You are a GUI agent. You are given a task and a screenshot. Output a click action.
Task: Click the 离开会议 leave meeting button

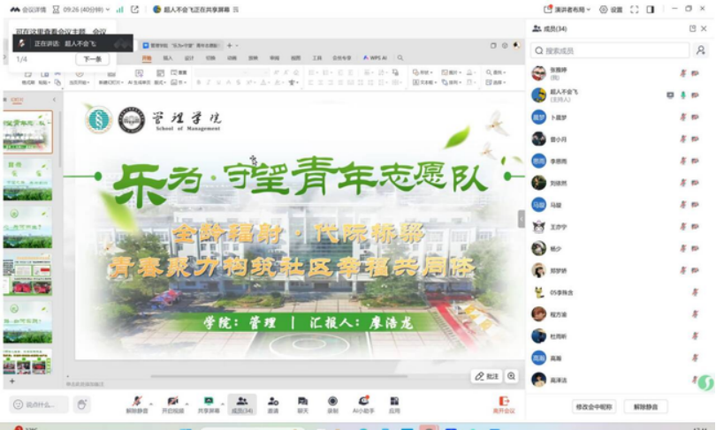504,404
